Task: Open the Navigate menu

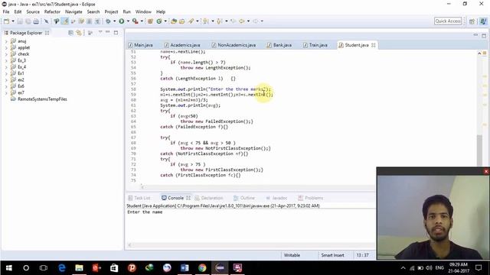Action: tap(73, 12)
